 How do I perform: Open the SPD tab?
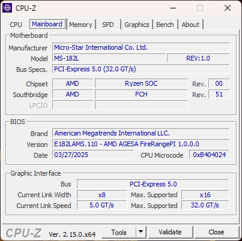[x=108, y=25]
